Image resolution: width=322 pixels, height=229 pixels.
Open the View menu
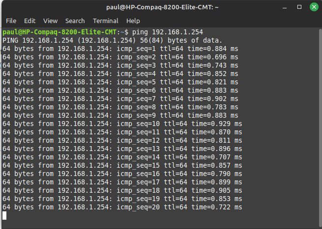51,21
